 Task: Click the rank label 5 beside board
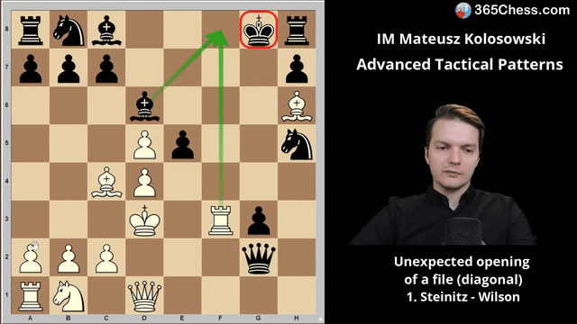(6, 143)
